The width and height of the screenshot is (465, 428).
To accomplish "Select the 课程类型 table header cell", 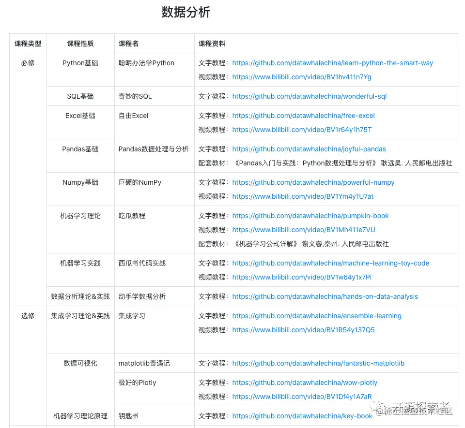I will pos(28,43).
